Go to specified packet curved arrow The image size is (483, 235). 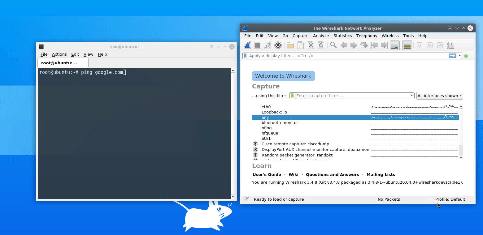pyautogui.click(x=364, y=45)
